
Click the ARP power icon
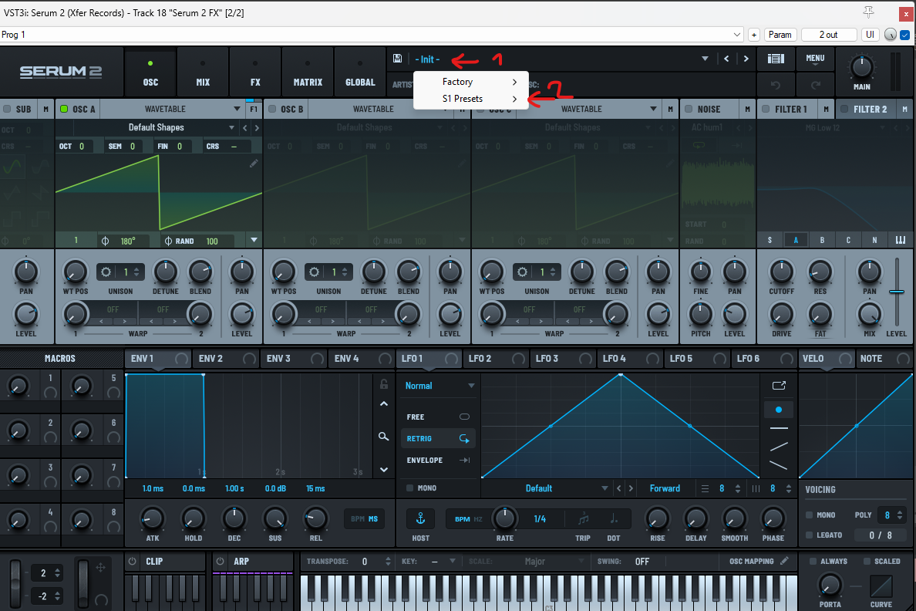[221, 561]
